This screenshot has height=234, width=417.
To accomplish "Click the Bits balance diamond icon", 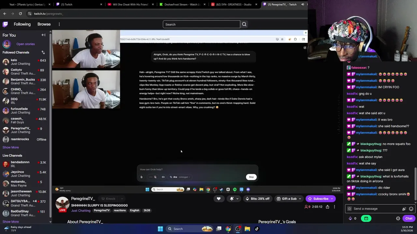I will [350, 218].
